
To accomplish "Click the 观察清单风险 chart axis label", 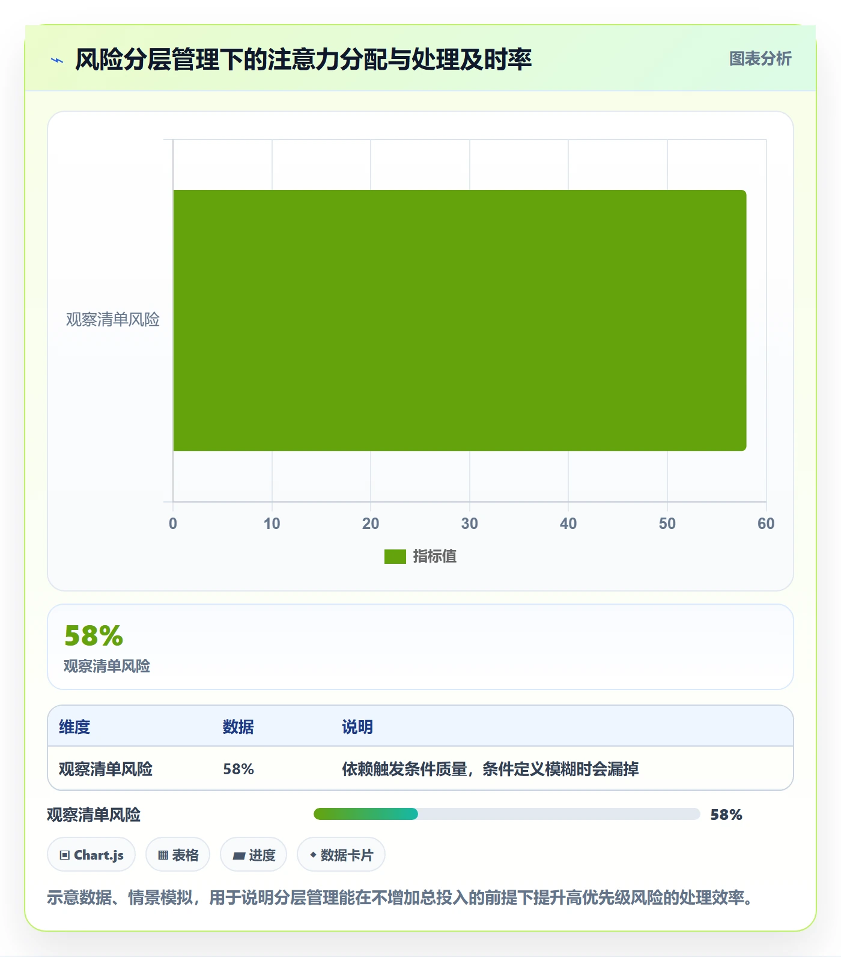I will 113,320.
